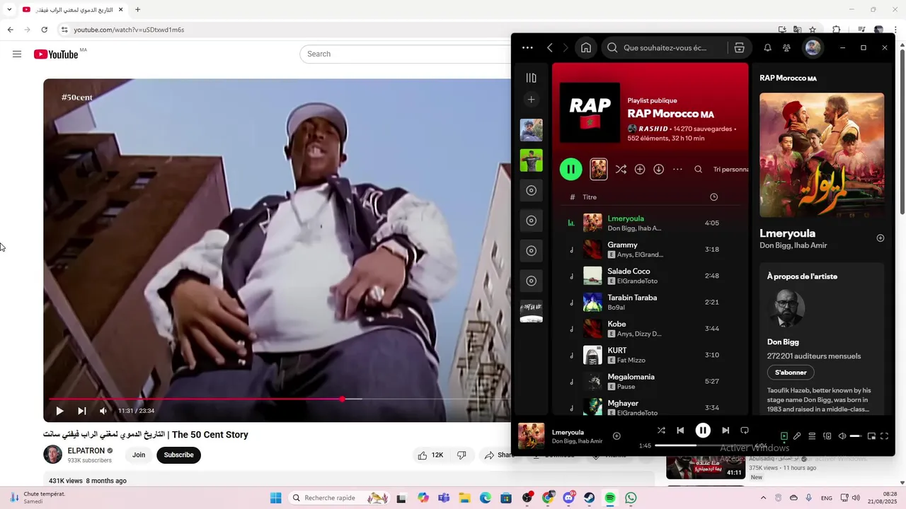Click the Spotify search field
The height and width of the screenshot is (509, 906).
click(x=665, y=48)
